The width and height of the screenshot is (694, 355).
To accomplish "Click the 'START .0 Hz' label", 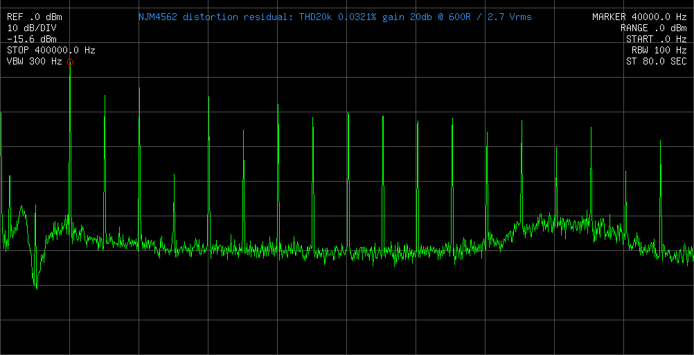I will click(x=657, y=40).
